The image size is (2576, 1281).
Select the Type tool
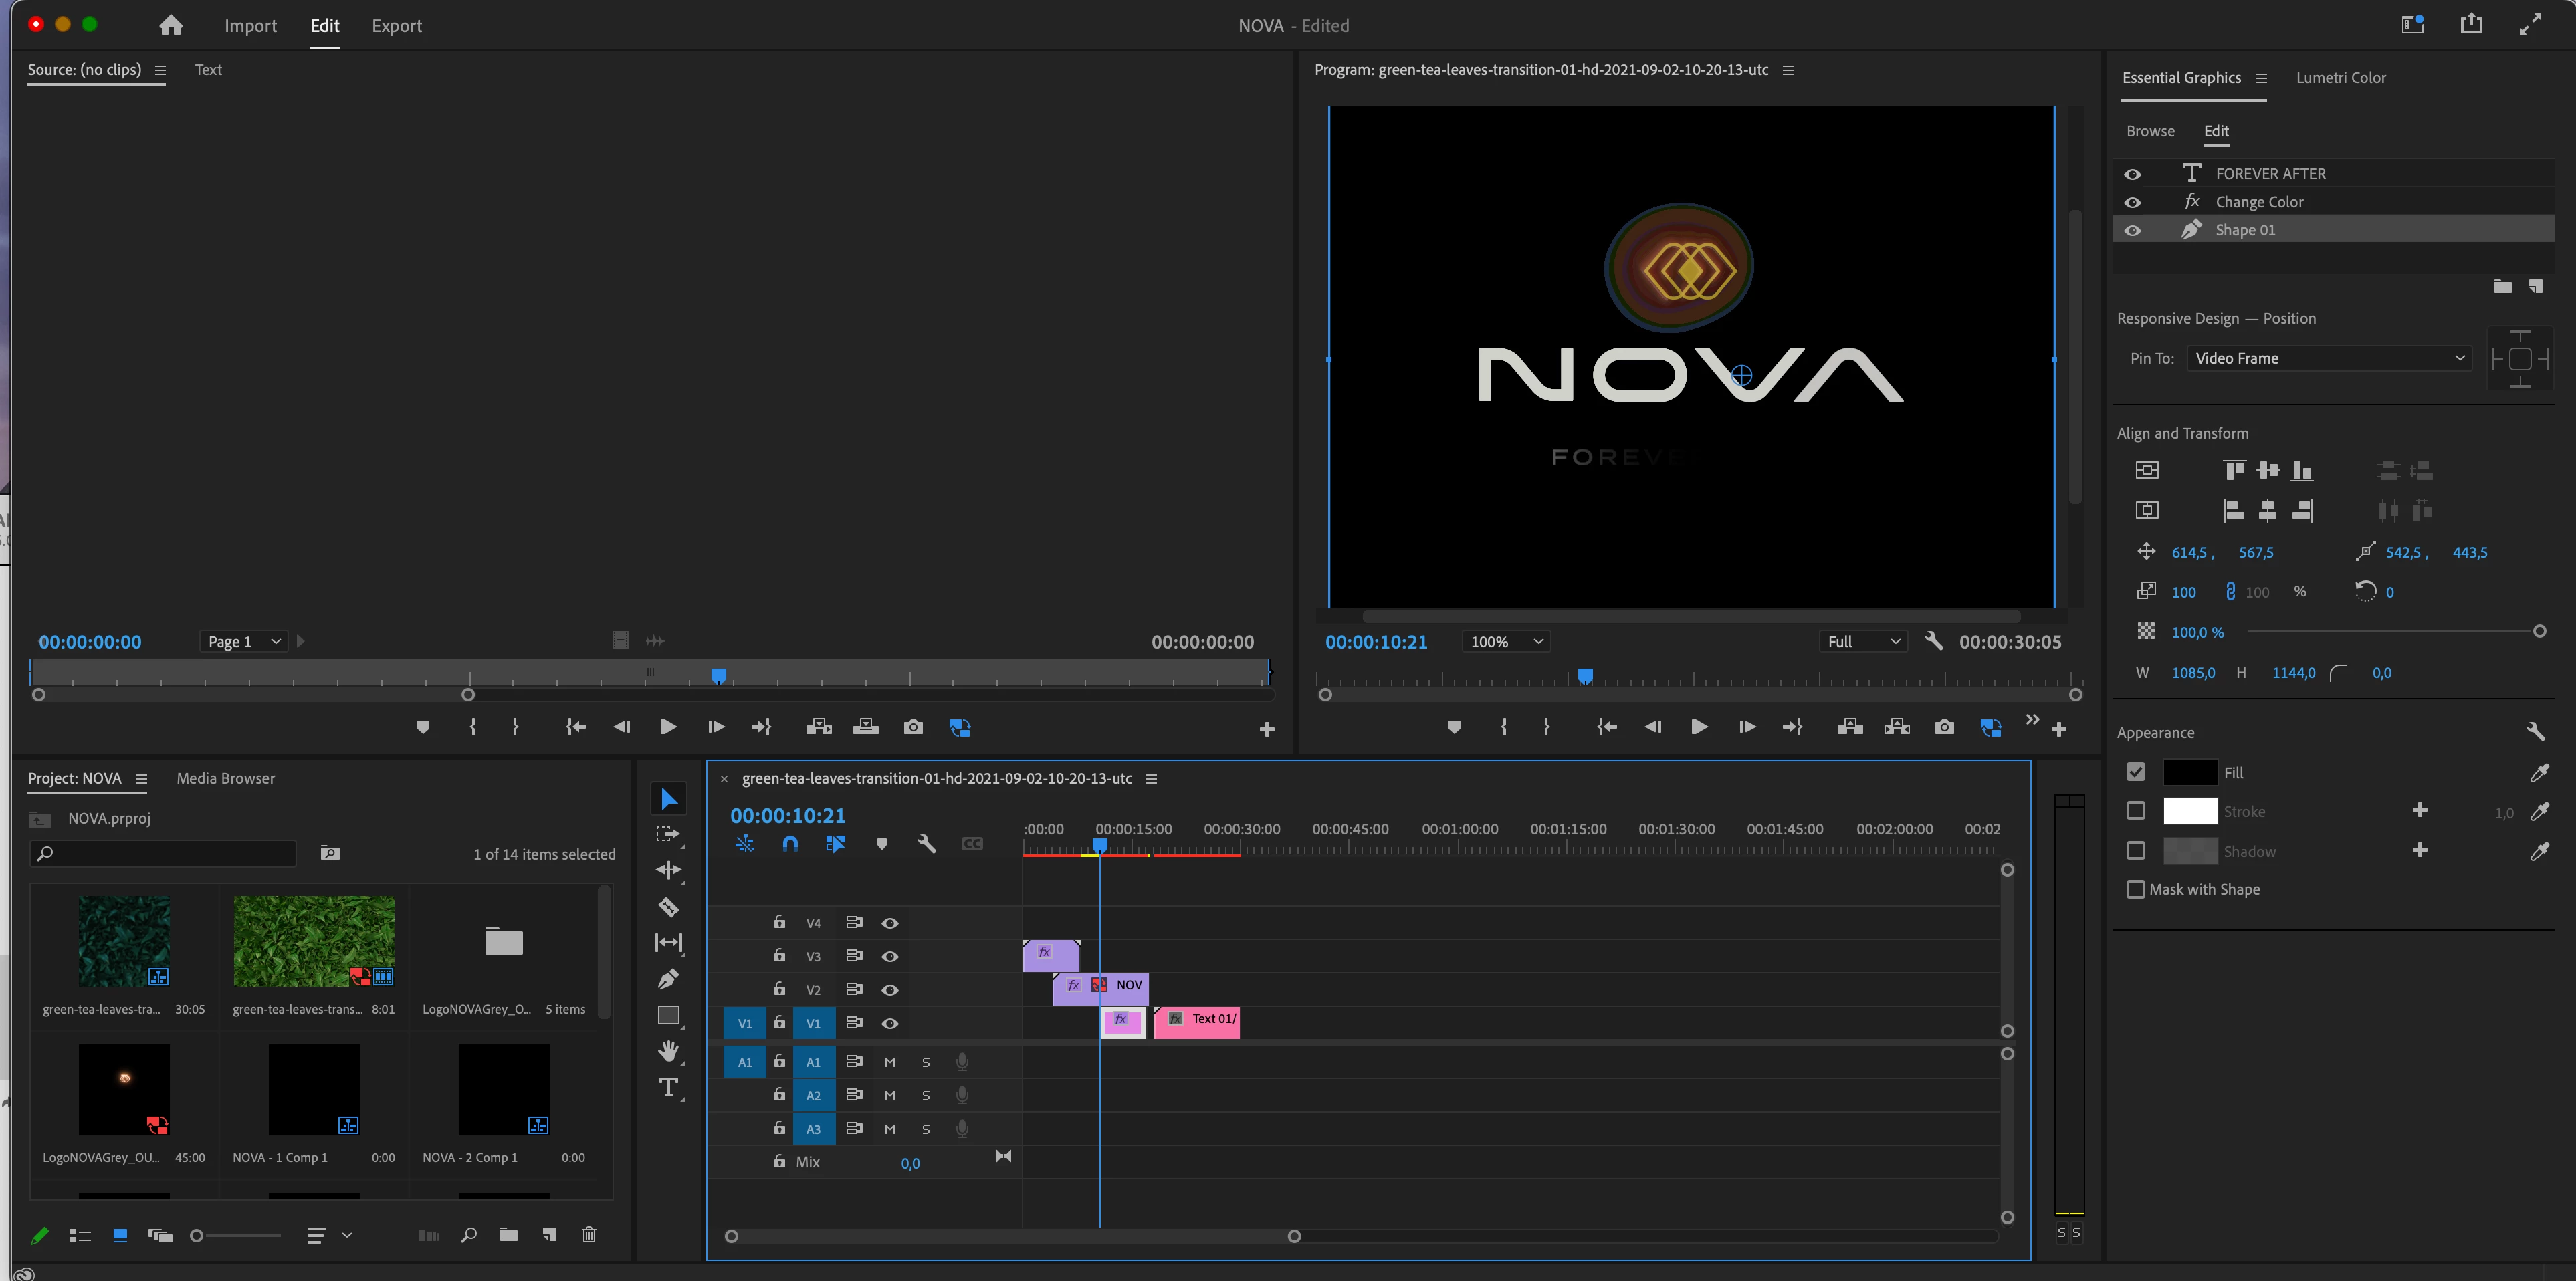pyautogui.click(x=668, y=1088)
